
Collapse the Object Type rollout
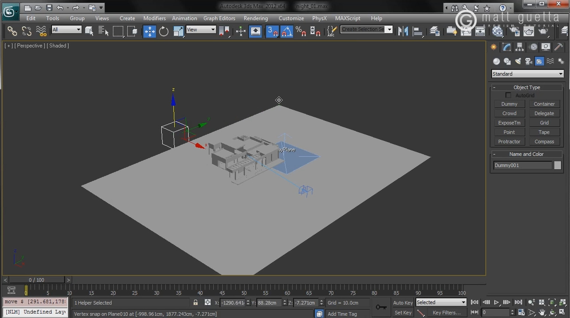point(527,87)
